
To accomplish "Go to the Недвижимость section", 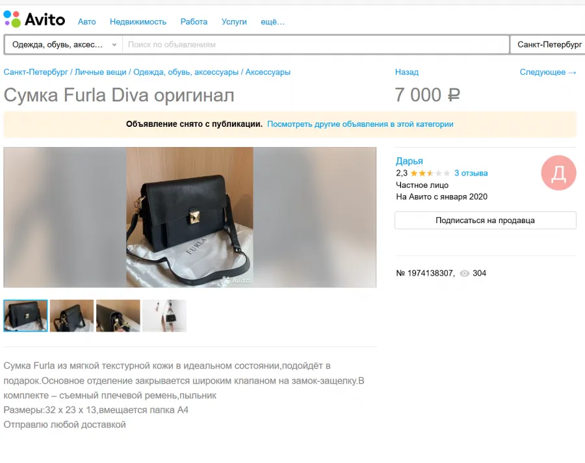I will 138,22.
